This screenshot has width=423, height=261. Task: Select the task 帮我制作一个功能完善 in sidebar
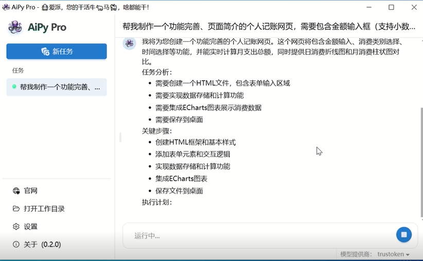(57, 87)
